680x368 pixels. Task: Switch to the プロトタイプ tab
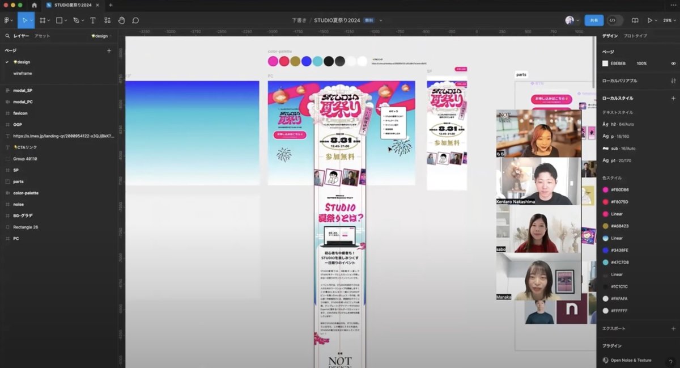[x=635, y=36]
